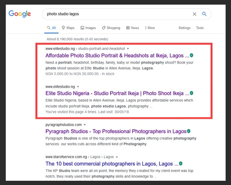
Task: Open dropdown arrow beside www.elitestudio.ng URL
Action: pyautogui.click(x=78, y=87)
